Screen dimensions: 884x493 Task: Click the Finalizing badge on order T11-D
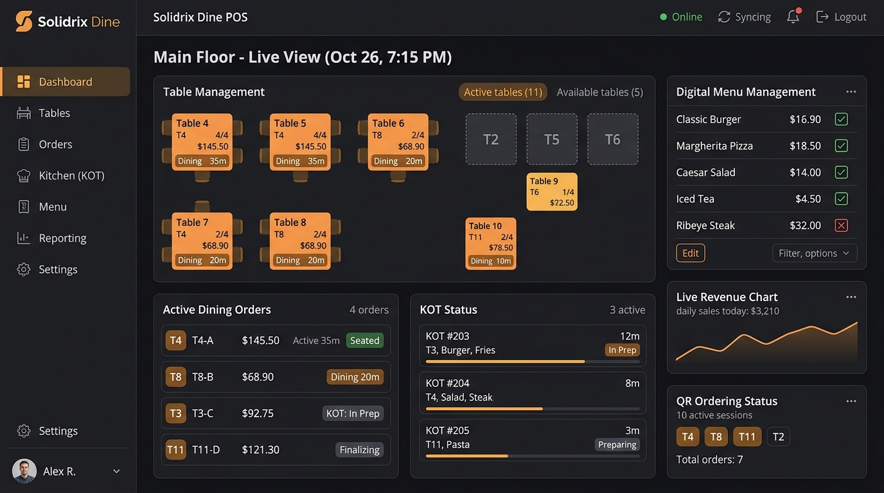coord(360,450)
